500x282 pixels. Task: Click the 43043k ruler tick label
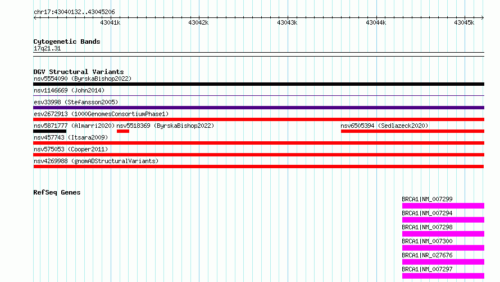coord(287,22)
